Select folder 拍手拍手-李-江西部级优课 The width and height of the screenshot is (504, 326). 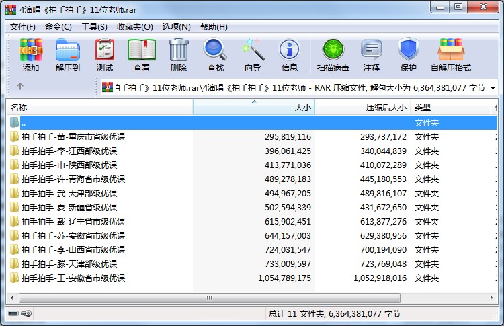[x=69, y=151]
